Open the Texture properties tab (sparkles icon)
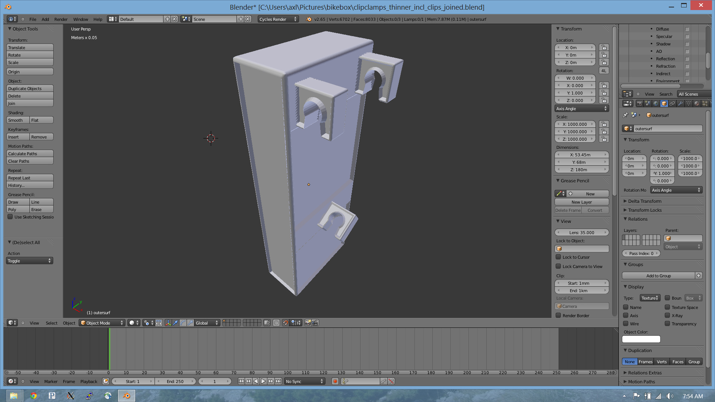 pyautogui.click(x=705, y=103)
